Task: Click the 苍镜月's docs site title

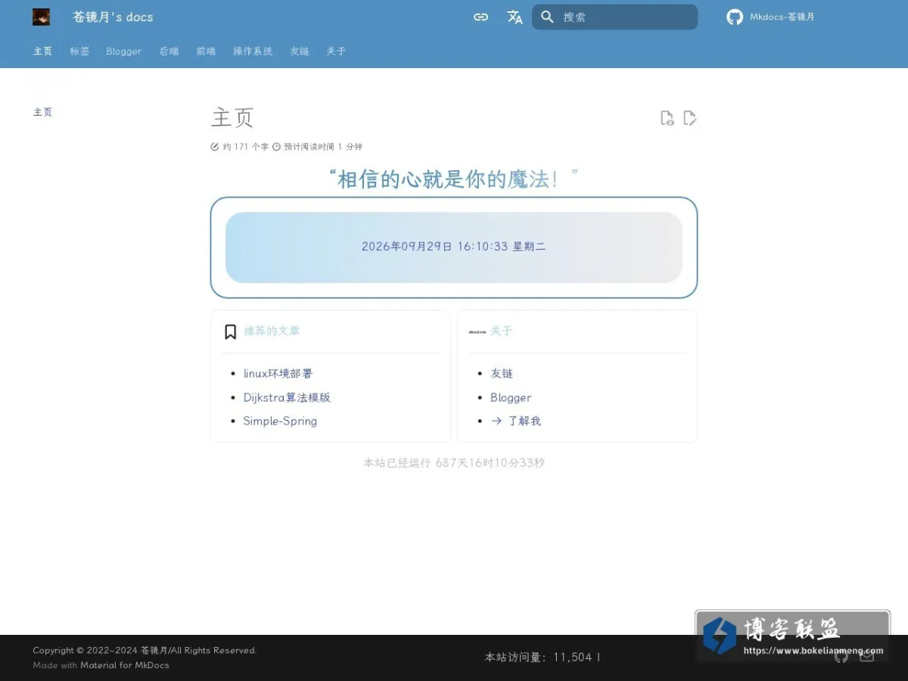Action: 113,17
